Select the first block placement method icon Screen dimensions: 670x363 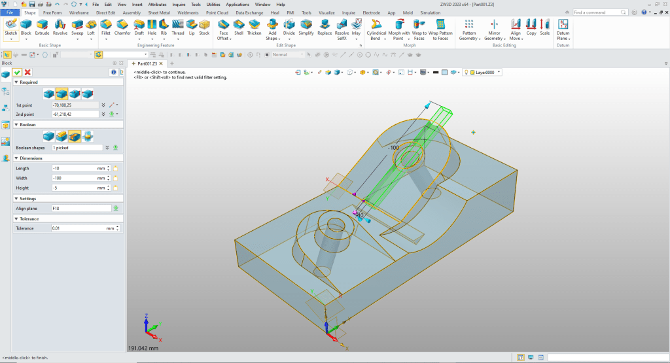click(49, 94)
